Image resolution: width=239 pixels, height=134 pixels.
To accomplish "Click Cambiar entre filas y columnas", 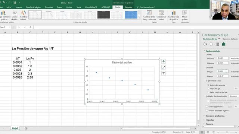I will tap(149, 15).
